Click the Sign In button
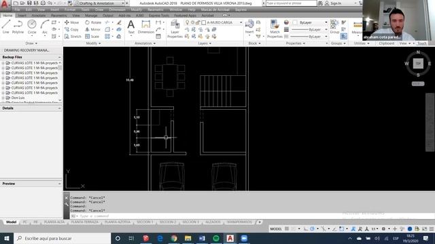 [333, 3]
